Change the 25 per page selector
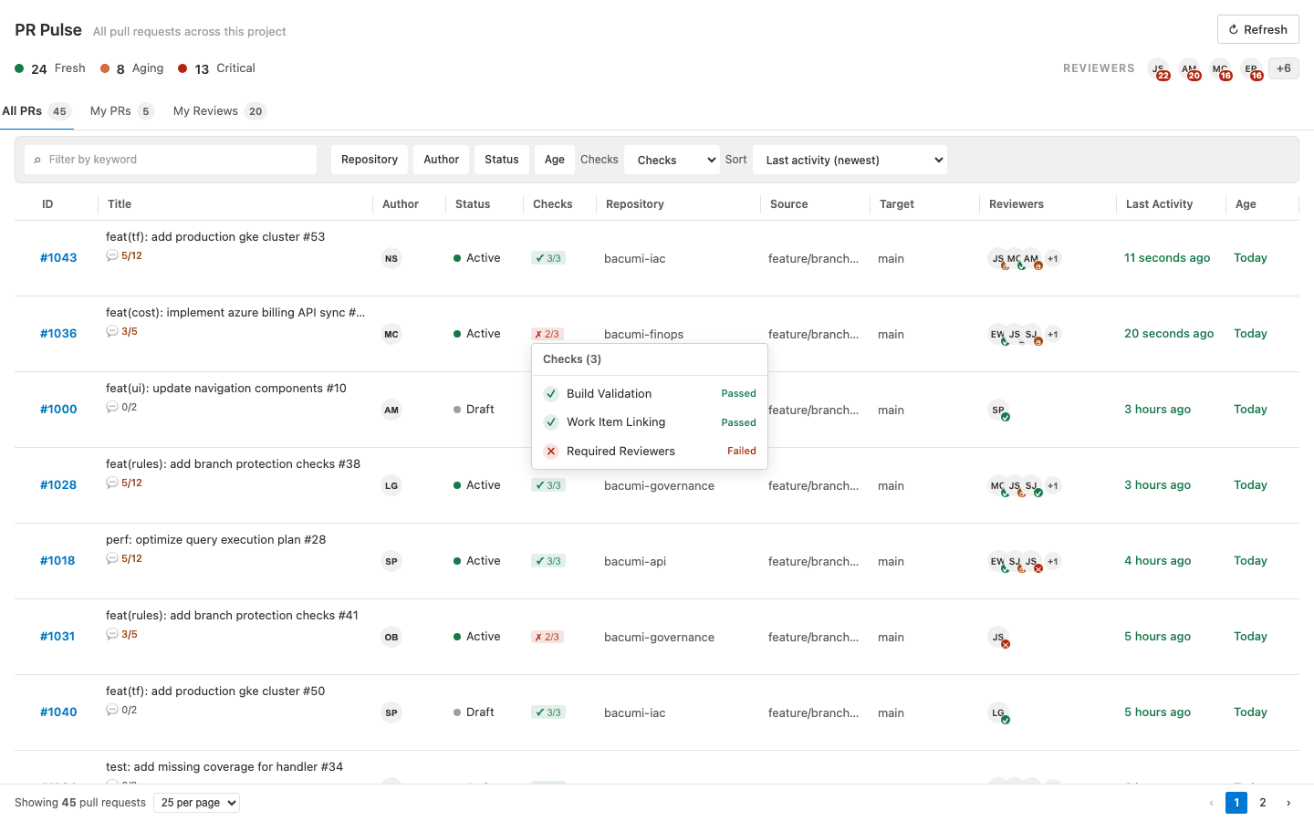The width and height of the screenshot is (1314, 821). [x=196, y=803]
